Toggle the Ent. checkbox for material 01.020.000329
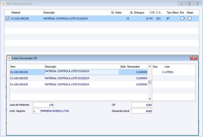The height and width of the screenshot is (137, 203). click(x=182, y=18)
